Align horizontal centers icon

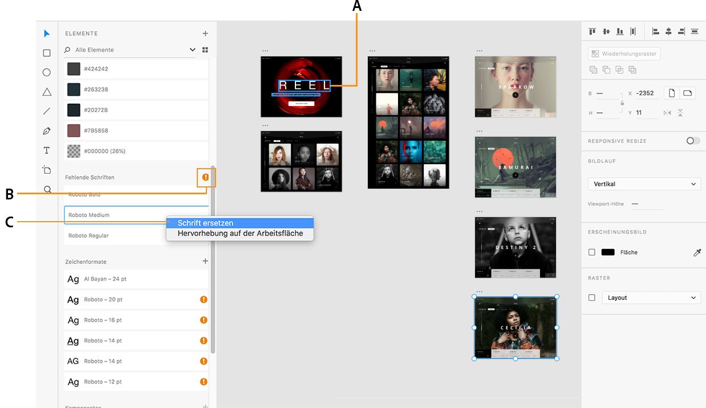point(668,31)
